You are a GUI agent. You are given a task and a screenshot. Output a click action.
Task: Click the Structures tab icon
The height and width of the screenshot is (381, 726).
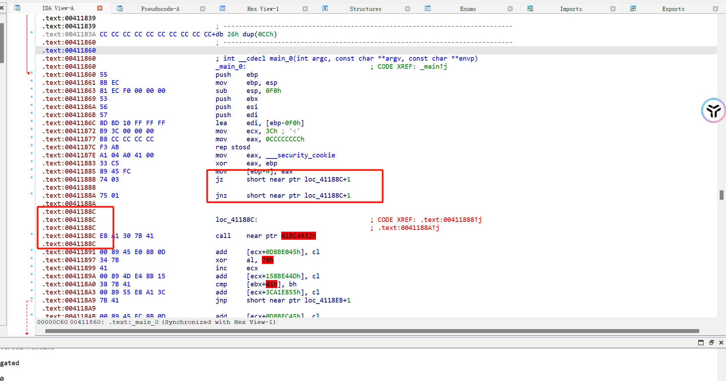click(x=325, y=8)
